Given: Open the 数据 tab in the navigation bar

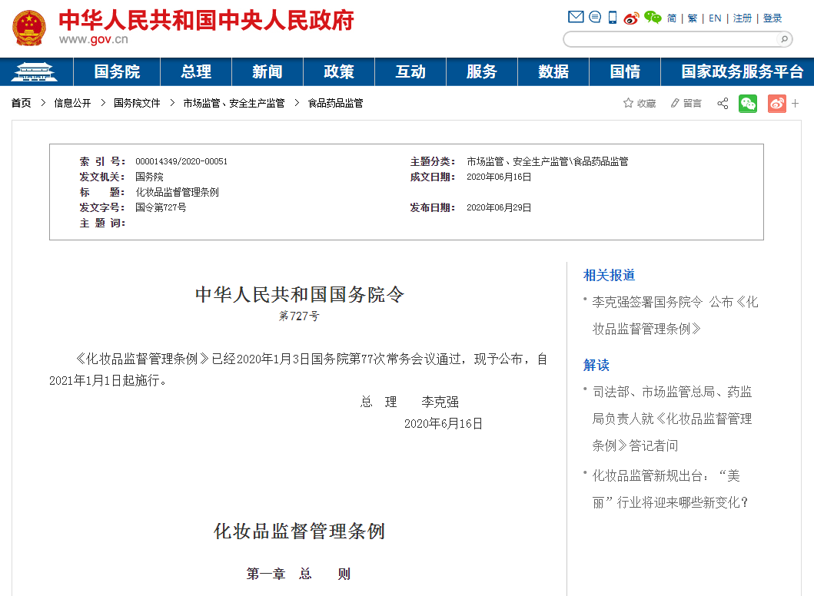Looking at the screenshot, I should pyautogui.click(x=553, y=72).
